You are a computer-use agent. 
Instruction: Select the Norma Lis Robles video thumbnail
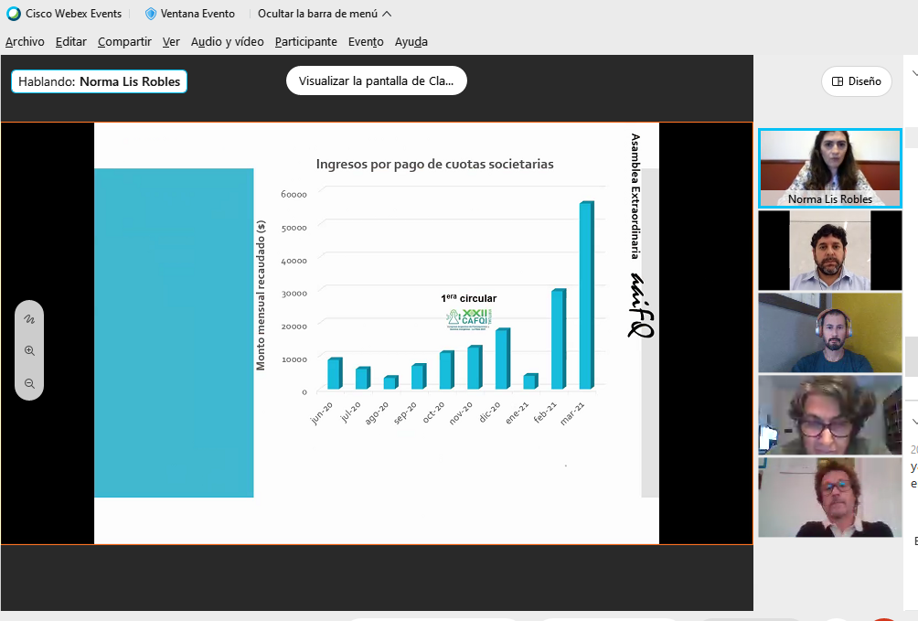[829, 168]
